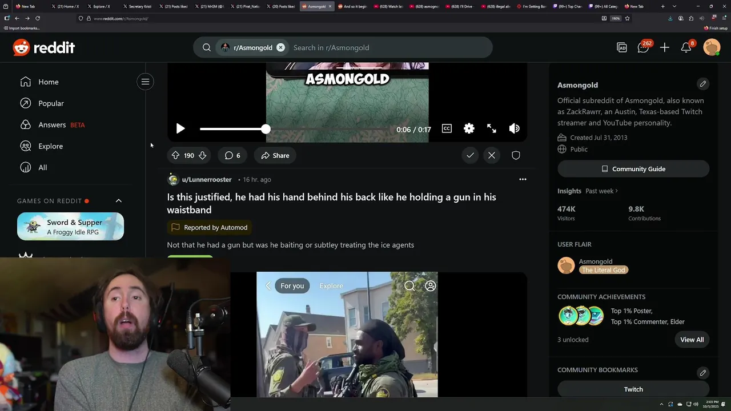The width and height of the screenshot is (731, 411).
Task: View All community achievements
Action: [692, 340]
